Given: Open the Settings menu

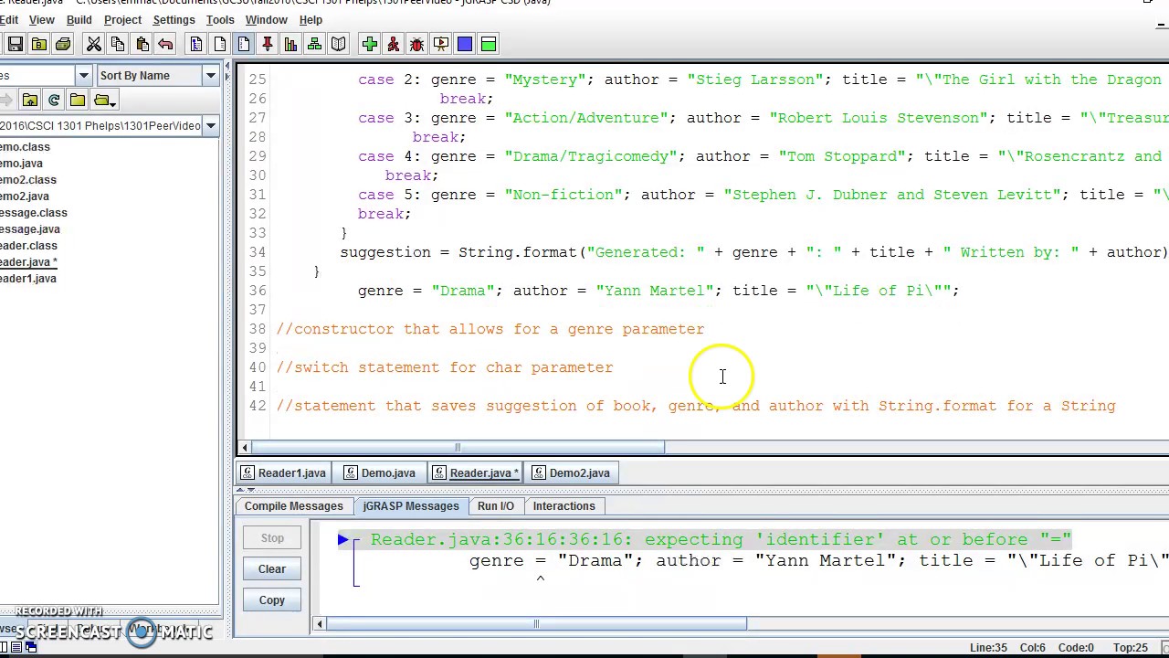Looking at the screenshot, I should 174,19.
